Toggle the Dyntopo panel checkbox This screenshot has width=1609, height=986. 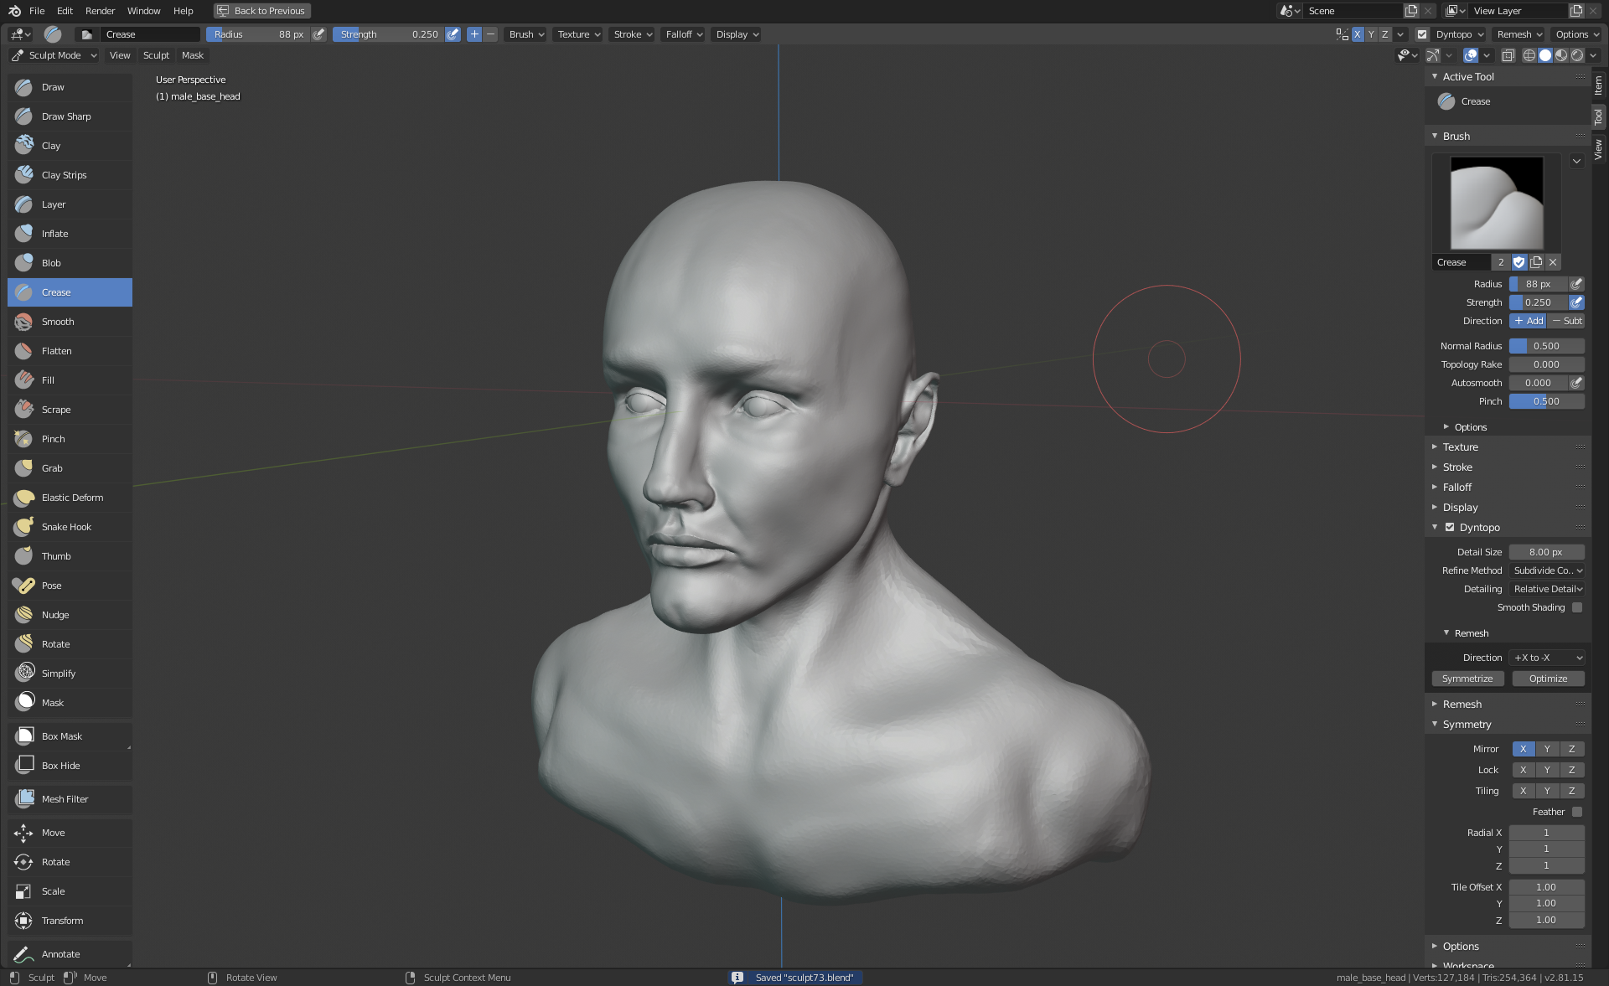click(x=1450, y=528)
